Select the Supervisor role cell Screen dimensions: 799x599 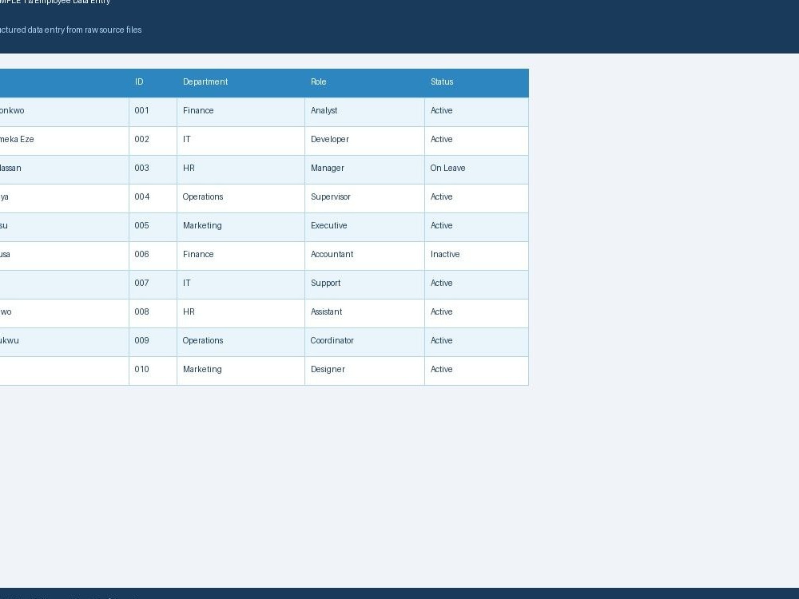[x=364, y=198]
